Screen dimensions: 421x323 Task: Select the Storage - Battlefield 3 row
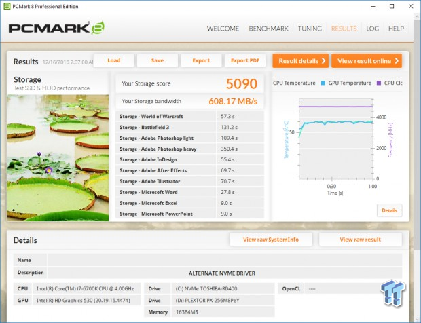(x=190, y=127)
